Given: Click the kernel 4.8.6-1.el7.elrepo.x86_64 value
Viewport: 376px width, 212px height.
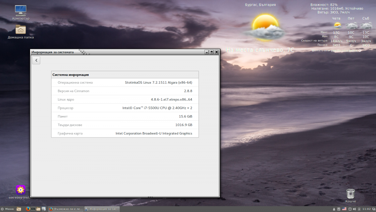Looking at the screenshot, I should (x=171, y=99).
